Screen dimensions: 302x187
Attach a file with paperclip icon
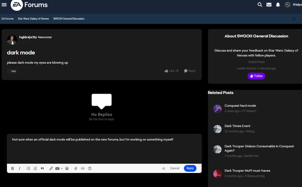coord(75,168)
